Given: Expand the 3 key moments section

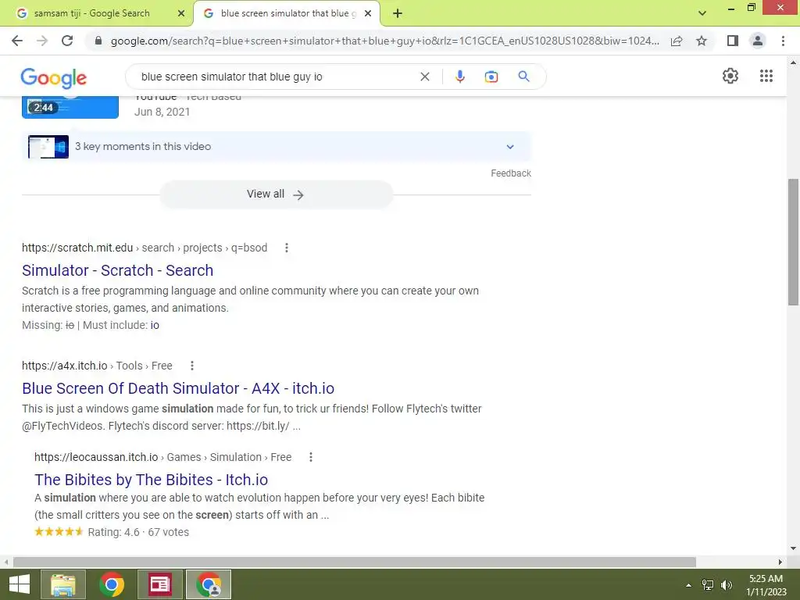Looking at the screenshot, I should [x=509, y=147].
